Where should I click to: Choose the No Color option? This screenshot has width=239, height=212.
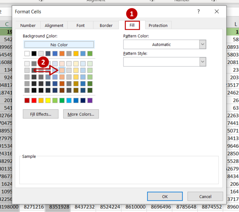point(59,45)
